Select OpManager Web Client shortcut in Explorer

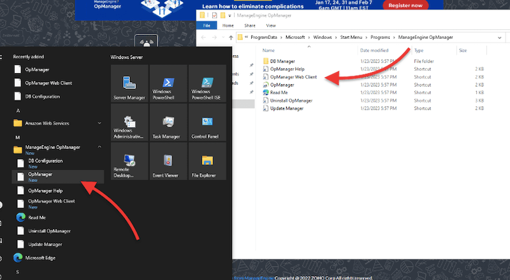(x=293, y=77)
